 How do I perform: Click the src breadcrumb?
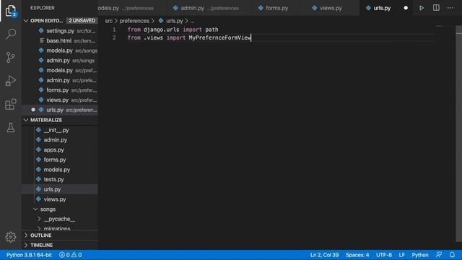coord(109,21)
